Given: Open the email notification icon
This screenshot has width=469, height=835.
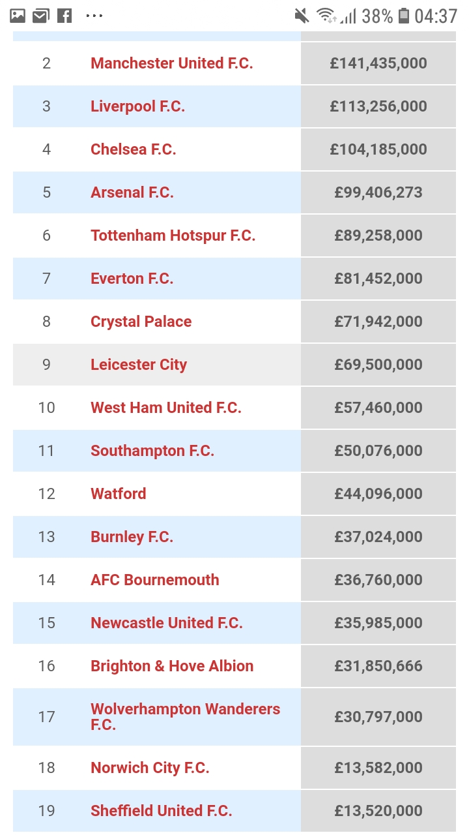Looking at the screenshot, I should tap(41, 16).
